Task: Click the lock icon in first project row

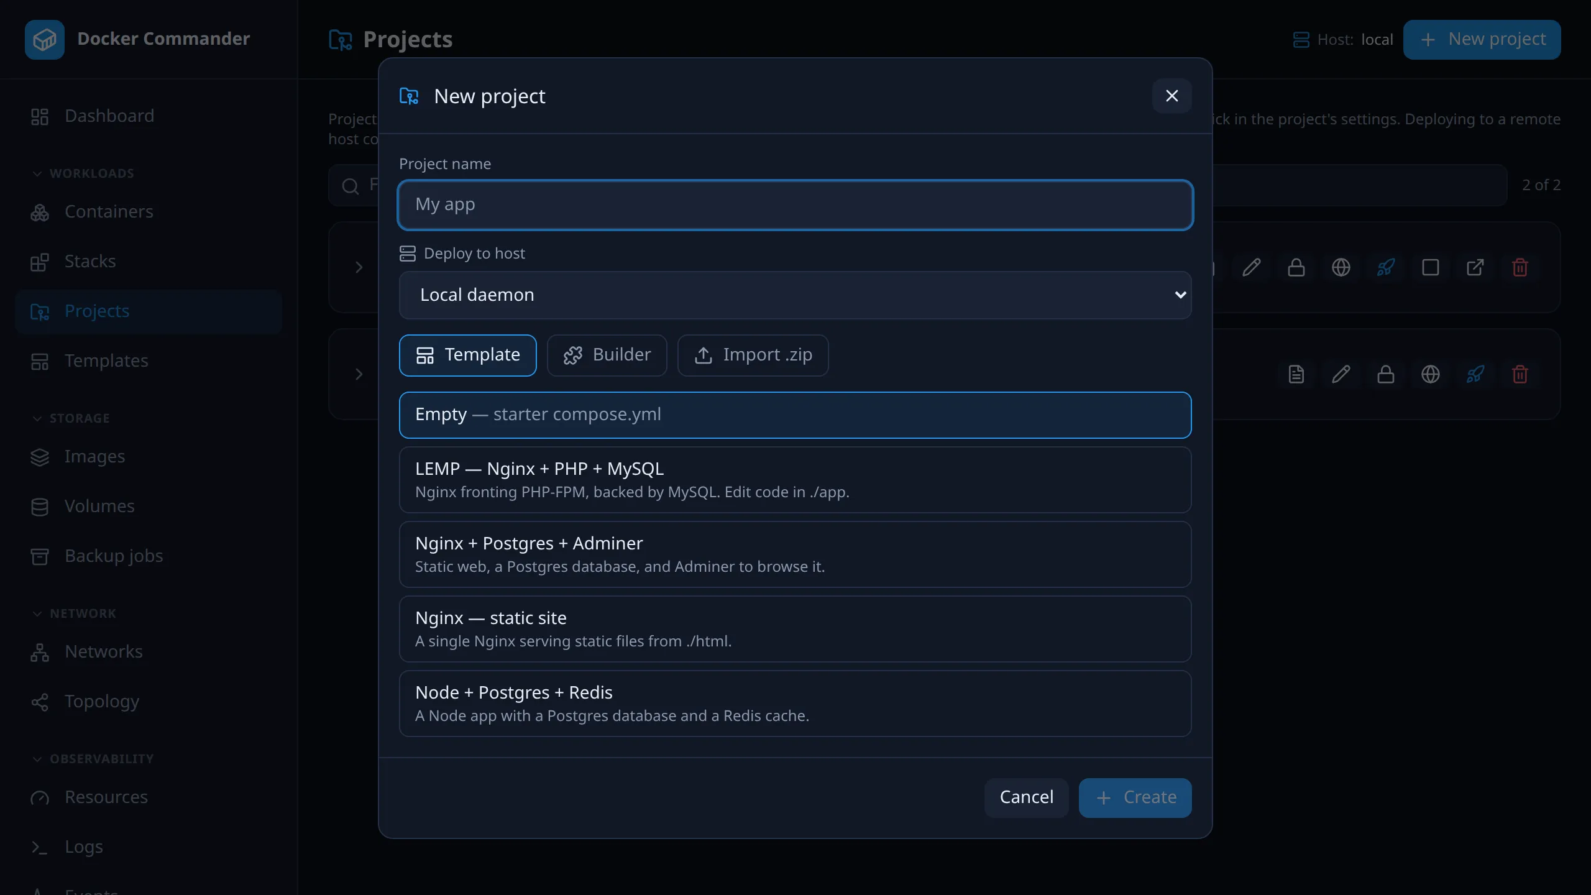Action: [x=1296, y=268]
